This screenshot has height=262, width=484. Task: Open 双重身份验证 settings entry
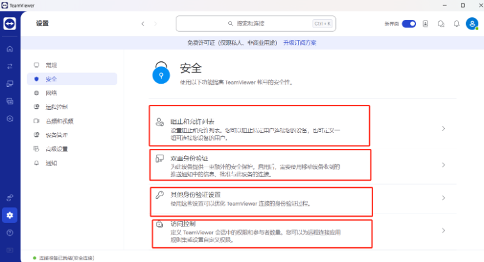tap(260, 165)
